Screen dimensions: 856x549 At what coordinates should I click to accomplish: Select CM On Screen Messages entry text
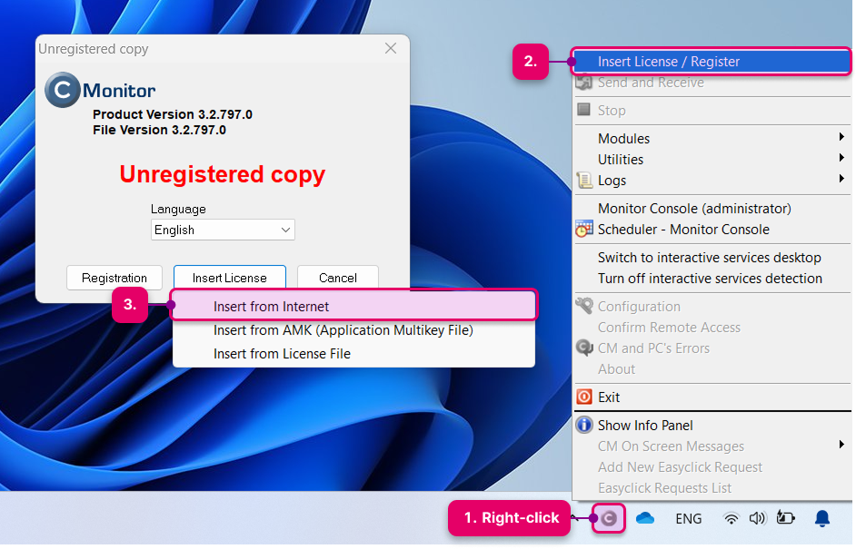(x=671, y=446)
